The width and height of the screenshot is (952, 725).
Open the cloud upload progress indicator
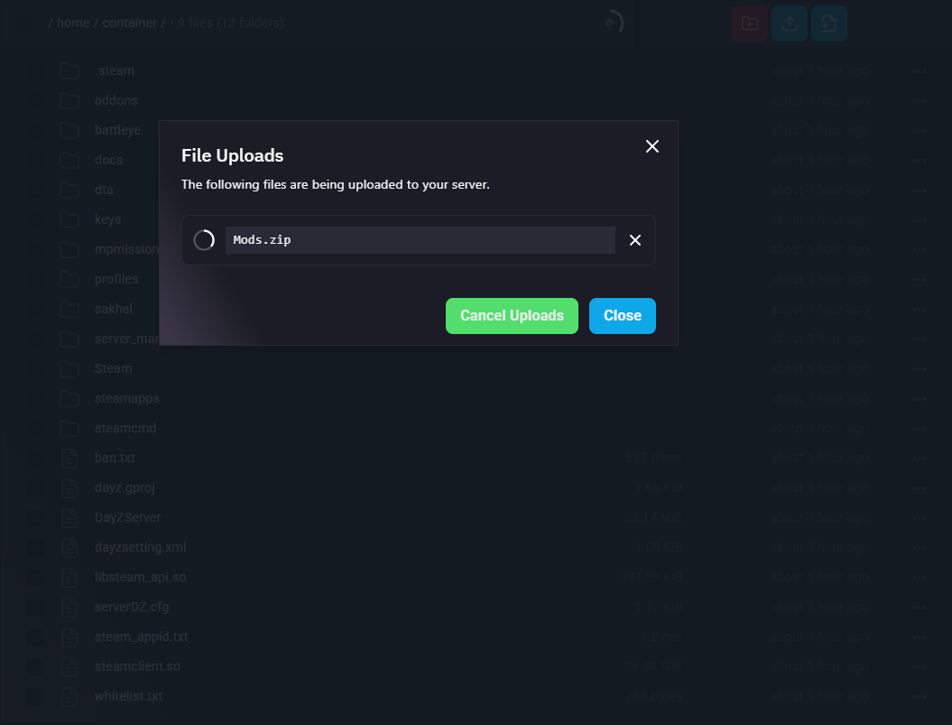pyautogui.click(x=614, y=23)
